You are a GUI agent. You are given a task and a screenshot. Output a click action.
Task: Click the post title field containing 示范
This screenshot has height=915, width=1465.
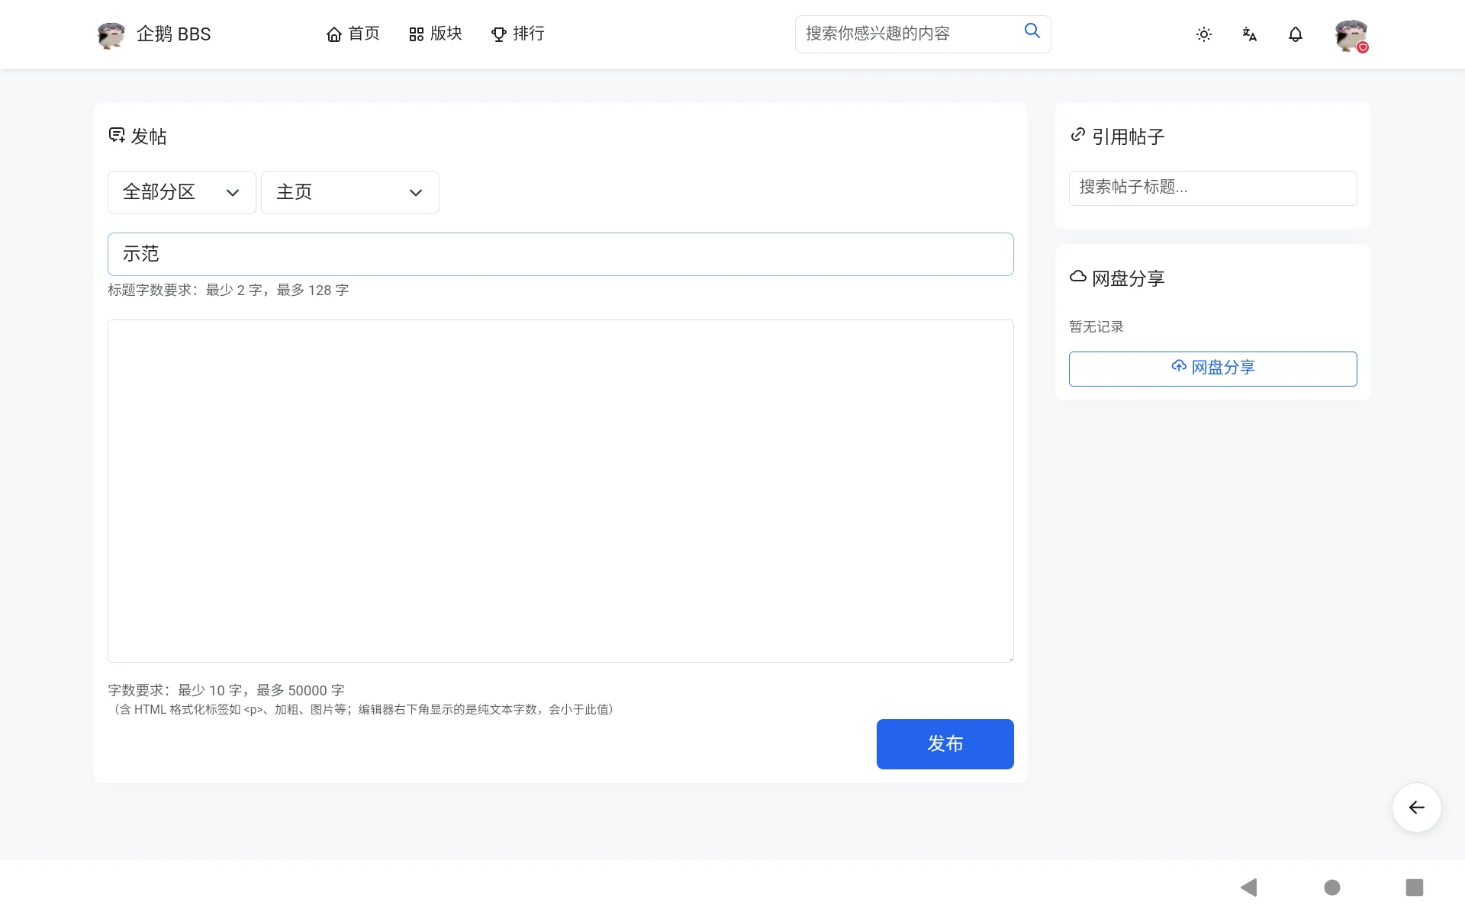click(561, 254)
